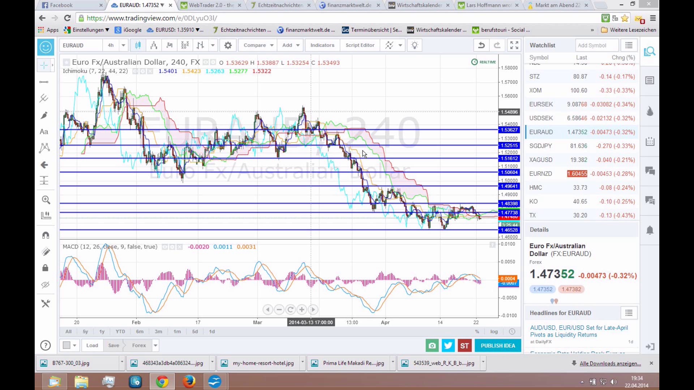This screenshot has height=390, width=694.
Task: Click the camera snapshot icon
Action: (432, 346)
